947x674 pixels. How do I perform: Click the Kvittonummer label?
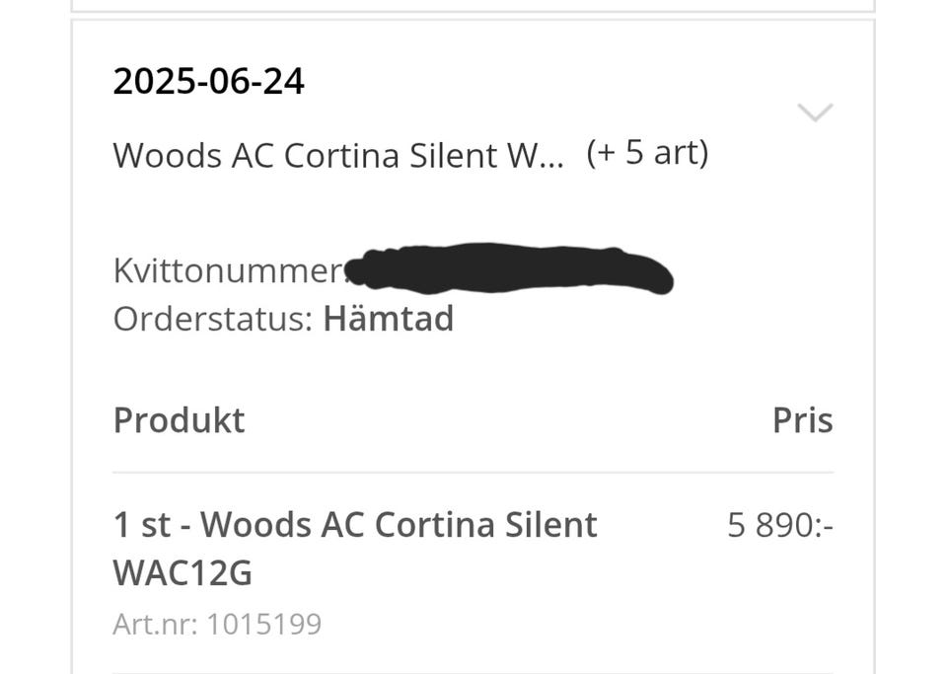pos(227,271)
